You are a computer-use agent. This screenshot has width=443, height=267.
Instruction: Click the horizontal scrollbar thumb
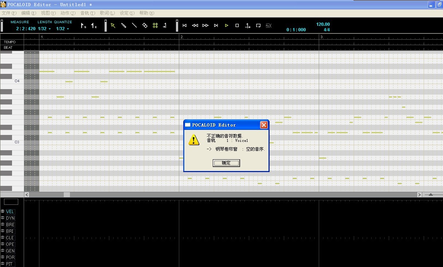coord(67,195)
